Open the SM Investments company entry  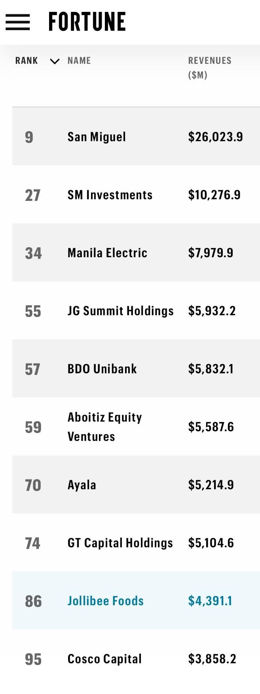110,195
